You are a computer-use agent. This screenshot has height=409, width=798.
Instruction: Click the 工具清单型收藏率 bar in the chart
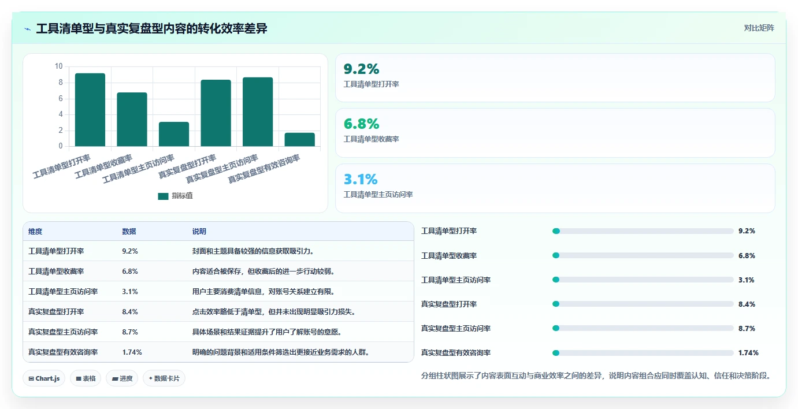(x=132, y=120)
